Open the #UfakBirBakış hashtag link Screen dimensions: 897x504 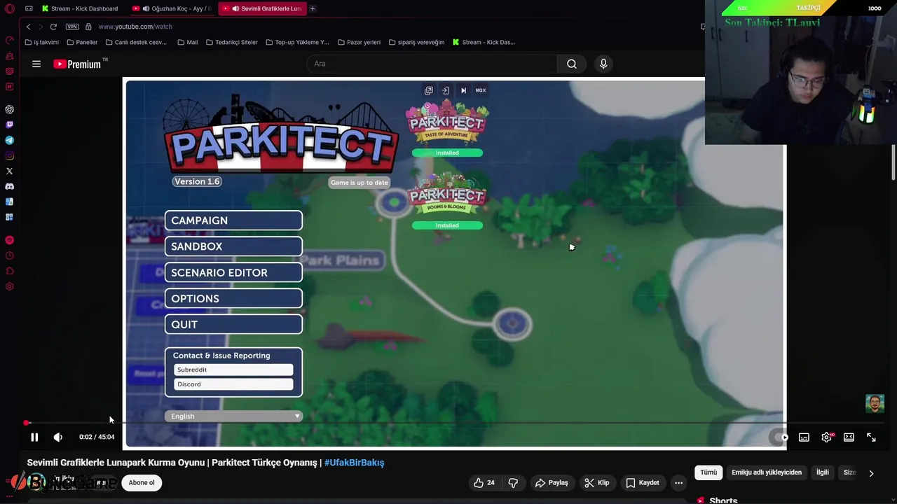coord(354,463)
